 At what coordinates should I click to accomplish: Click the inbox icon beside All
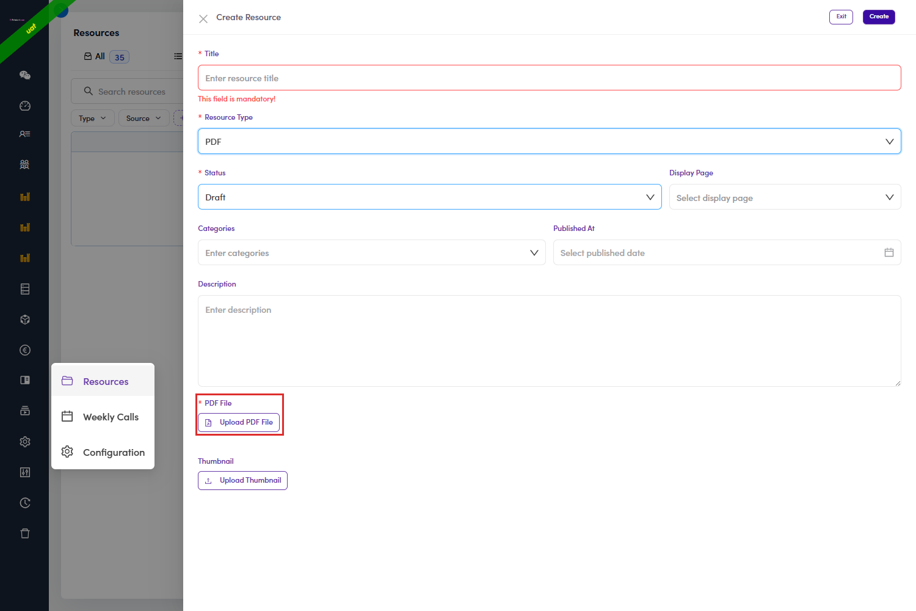click(88, 56)
